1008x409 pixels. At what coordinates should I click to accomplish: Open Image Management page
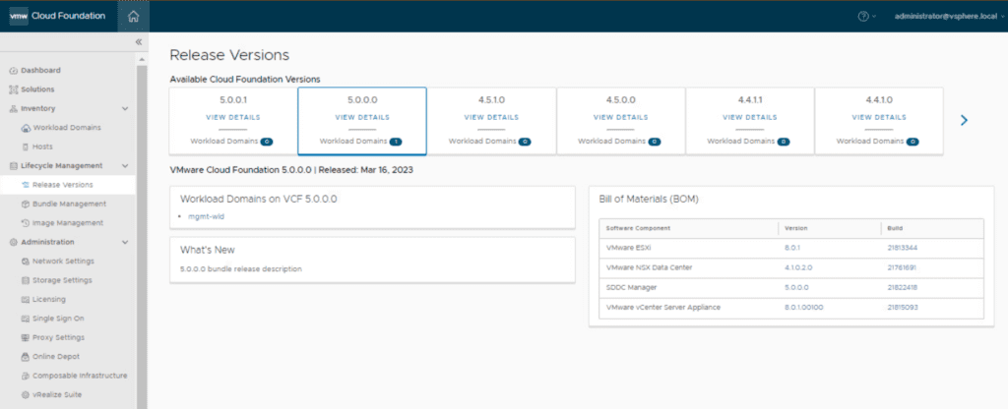pos(68,223)
